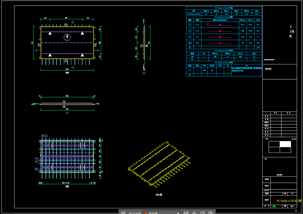
Task: Click the key plan thumbnail in title block
Action: tap(280, 147)
